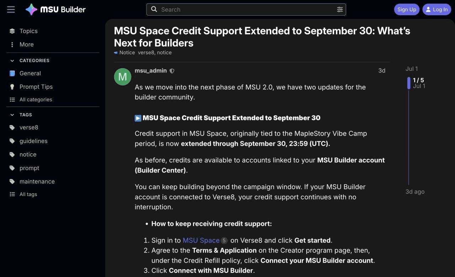Click the topic timeline scroller handle
Viewport: 455px width, 277px height.
pos(409,83)
